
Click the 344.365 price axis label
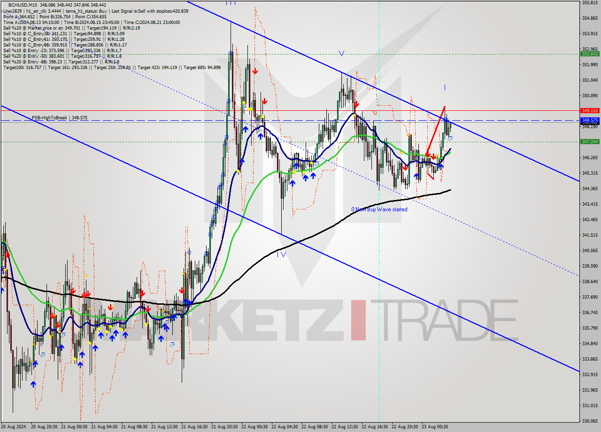tap(590, 188)
